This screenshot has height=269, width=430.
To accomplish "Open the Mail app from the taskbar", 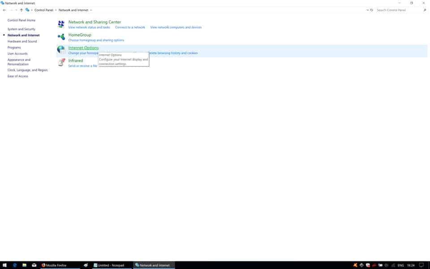I will click(x=34, y=265).
